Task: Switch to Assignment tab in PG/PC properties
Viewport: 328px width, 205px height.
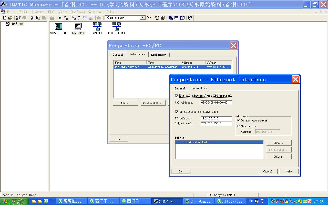Action: tap(159, 55)
